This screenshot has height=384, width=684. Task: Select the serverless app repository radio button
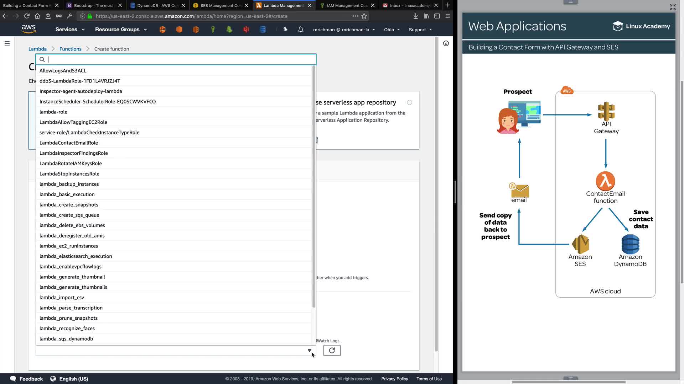(x=410, y=102)
